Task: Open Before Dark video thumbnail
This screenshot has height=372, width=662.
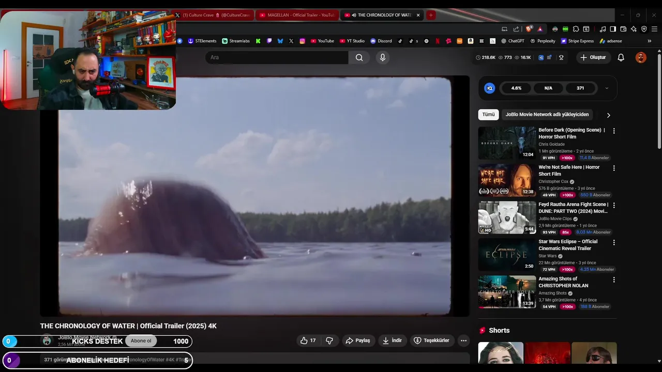Action: pyautogui.click(x=507, y=143)
